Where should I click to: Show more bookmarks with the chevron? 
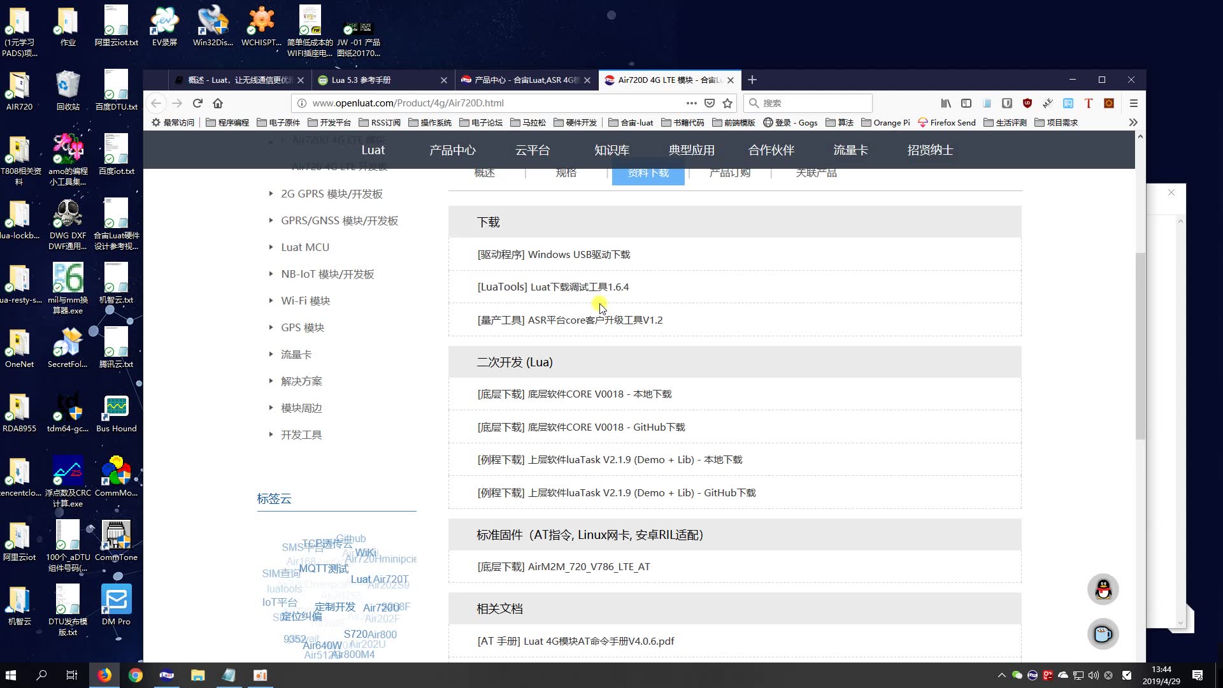1133,122
